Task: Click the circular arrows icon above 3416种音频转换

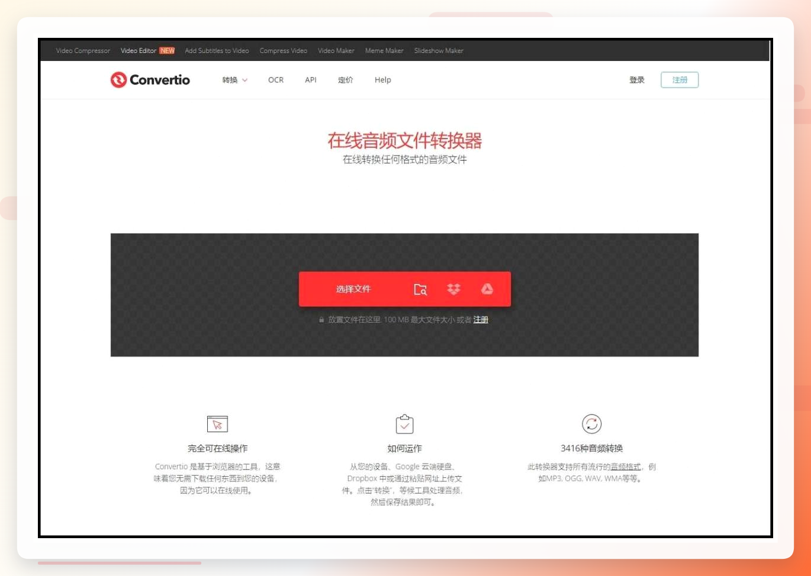Action: click(x=591, y=424)
